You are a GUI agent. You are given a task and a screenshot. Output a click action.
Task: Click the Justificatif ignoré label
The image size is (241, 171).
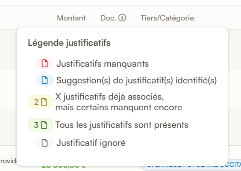(x=91, y=143)
